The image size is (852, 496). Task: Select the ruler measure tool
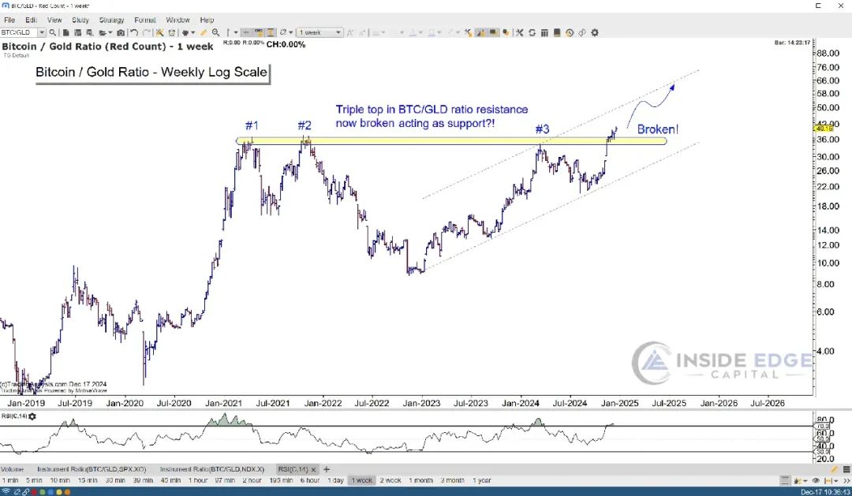204,32
